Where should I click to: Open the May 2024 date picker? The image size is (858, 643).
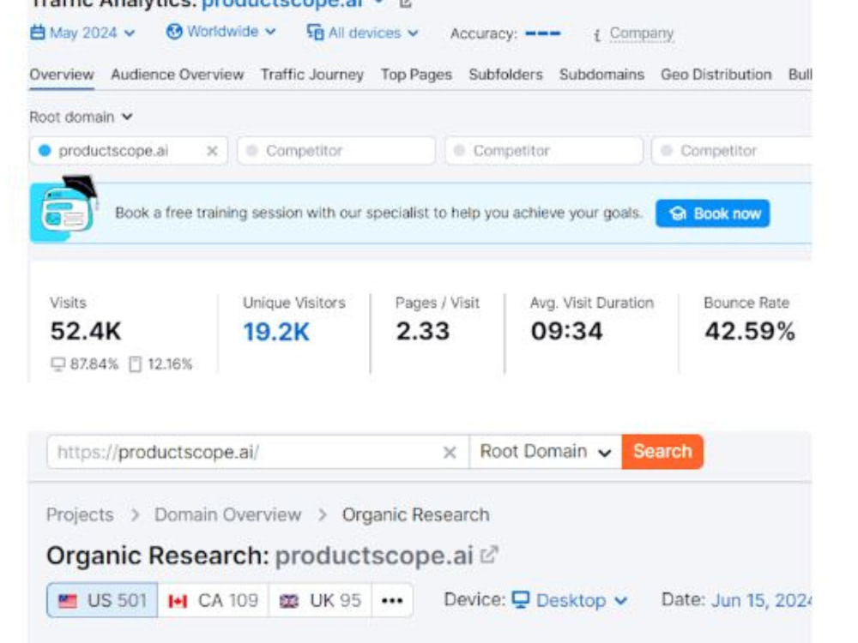pyautogui.click(x=82, y=33)
